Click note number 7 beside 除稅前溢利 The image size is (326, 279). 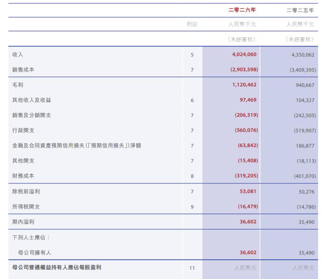[192, 192]
